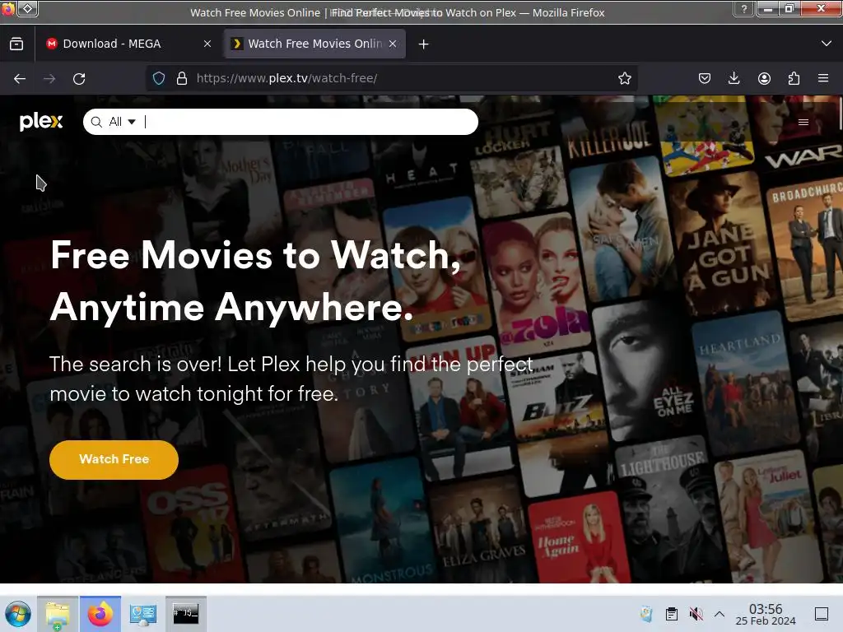Open the Start menu
This screenshot has height=632, width=843.
point(18,614)
